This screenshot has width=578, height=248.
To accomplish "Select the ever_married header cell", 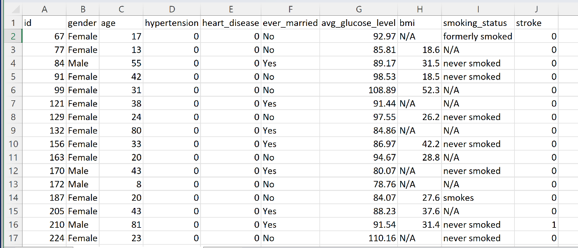I will click(x=291, y=23).
